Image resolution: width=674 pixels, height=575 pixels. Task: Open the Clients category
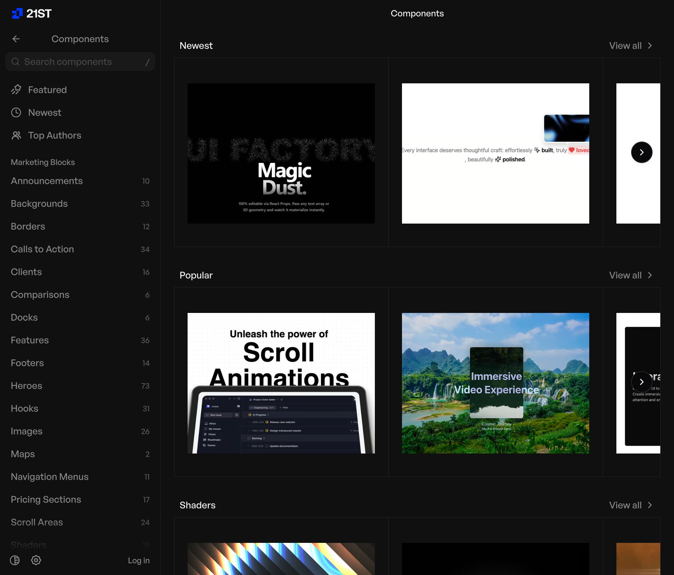pyautogui.click(x=80, y=272)
